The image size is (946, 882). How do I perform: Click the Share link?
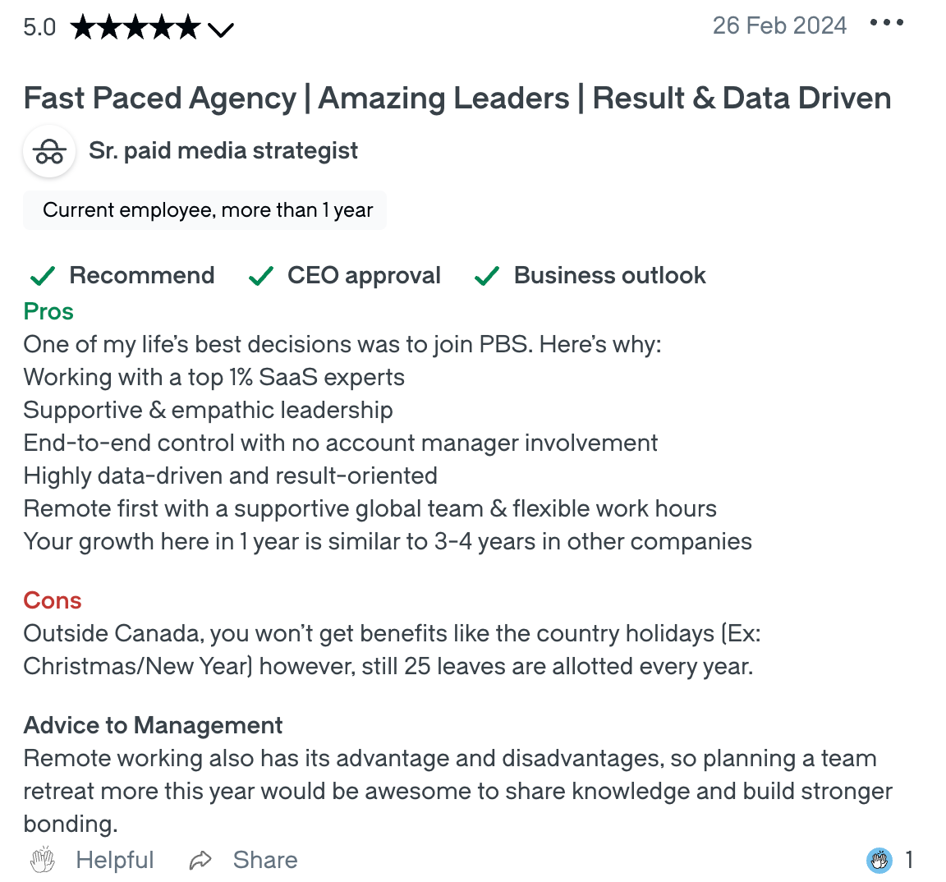pos(264,860)
